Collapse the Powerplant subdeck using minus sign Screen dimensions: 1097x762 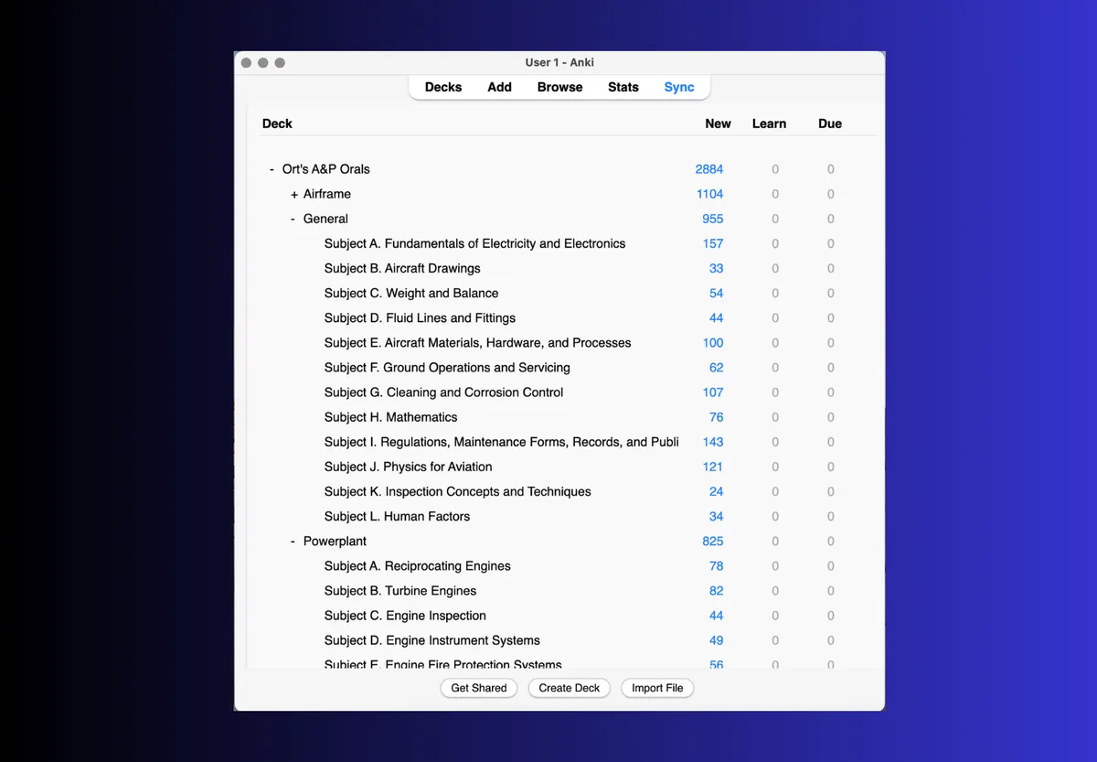(x=293, y=541)
